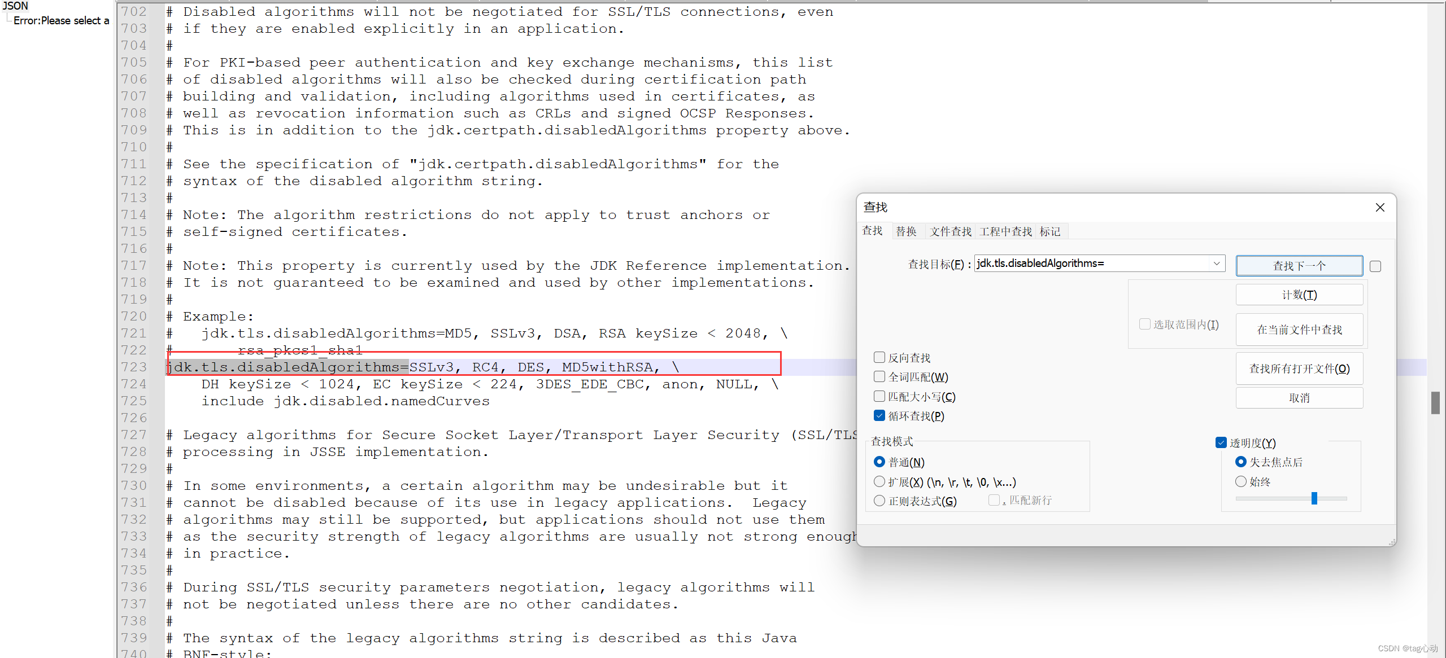Select 始终 always transparency option
This screenshot has width=1446, height=658.
click(1241, 482)
